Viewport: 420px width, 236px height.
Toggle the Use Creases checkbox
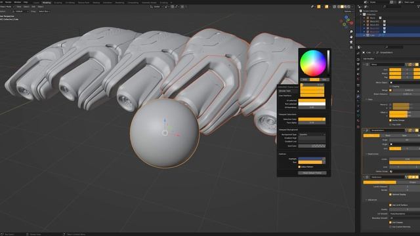391,222
